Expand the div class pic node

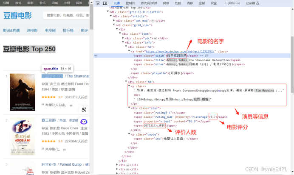point(123,38)
